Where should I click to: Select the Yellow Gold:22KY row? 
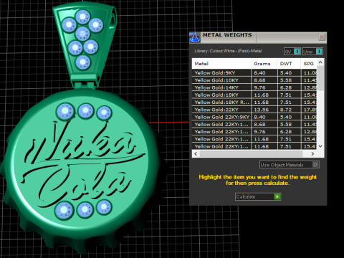tap(254, 110)
